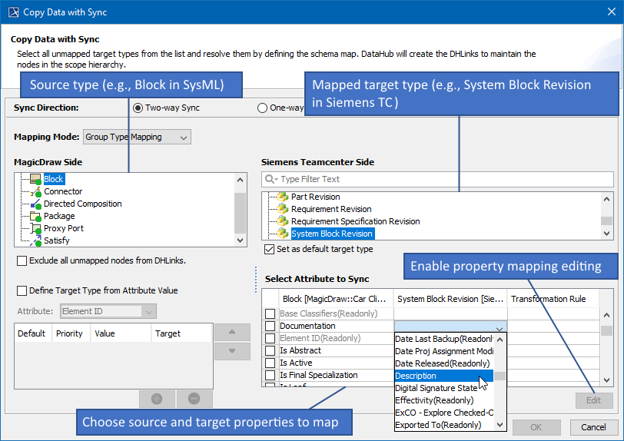Image resolution: width=624 pixels, height=441 pixels.
Task: Check the Base Classifiers attribute checkbox
Action: click(x=271, y=313)
